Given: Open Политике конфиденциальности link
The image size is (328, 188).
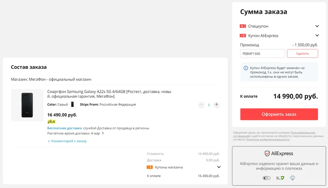Looking at the screenshot, I should (267, 139).
